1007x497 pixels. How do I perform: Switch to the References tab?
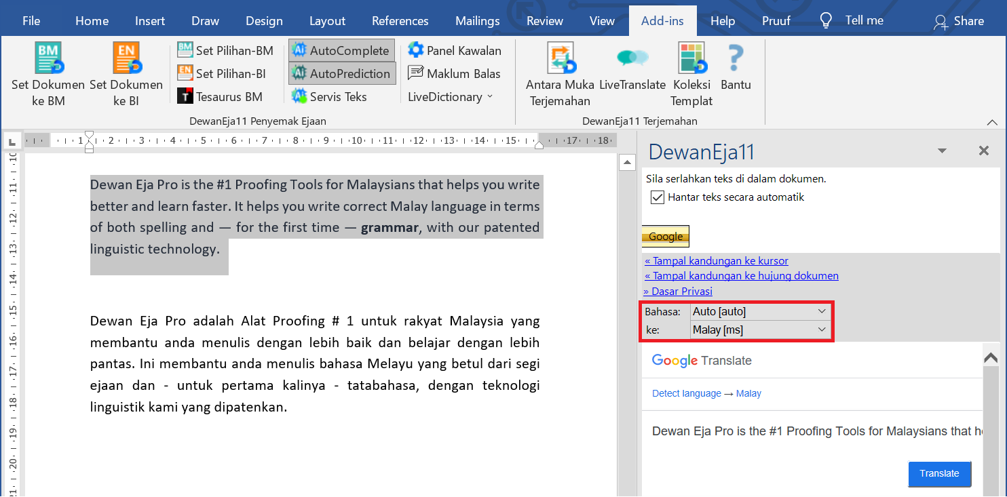[400, 21]
